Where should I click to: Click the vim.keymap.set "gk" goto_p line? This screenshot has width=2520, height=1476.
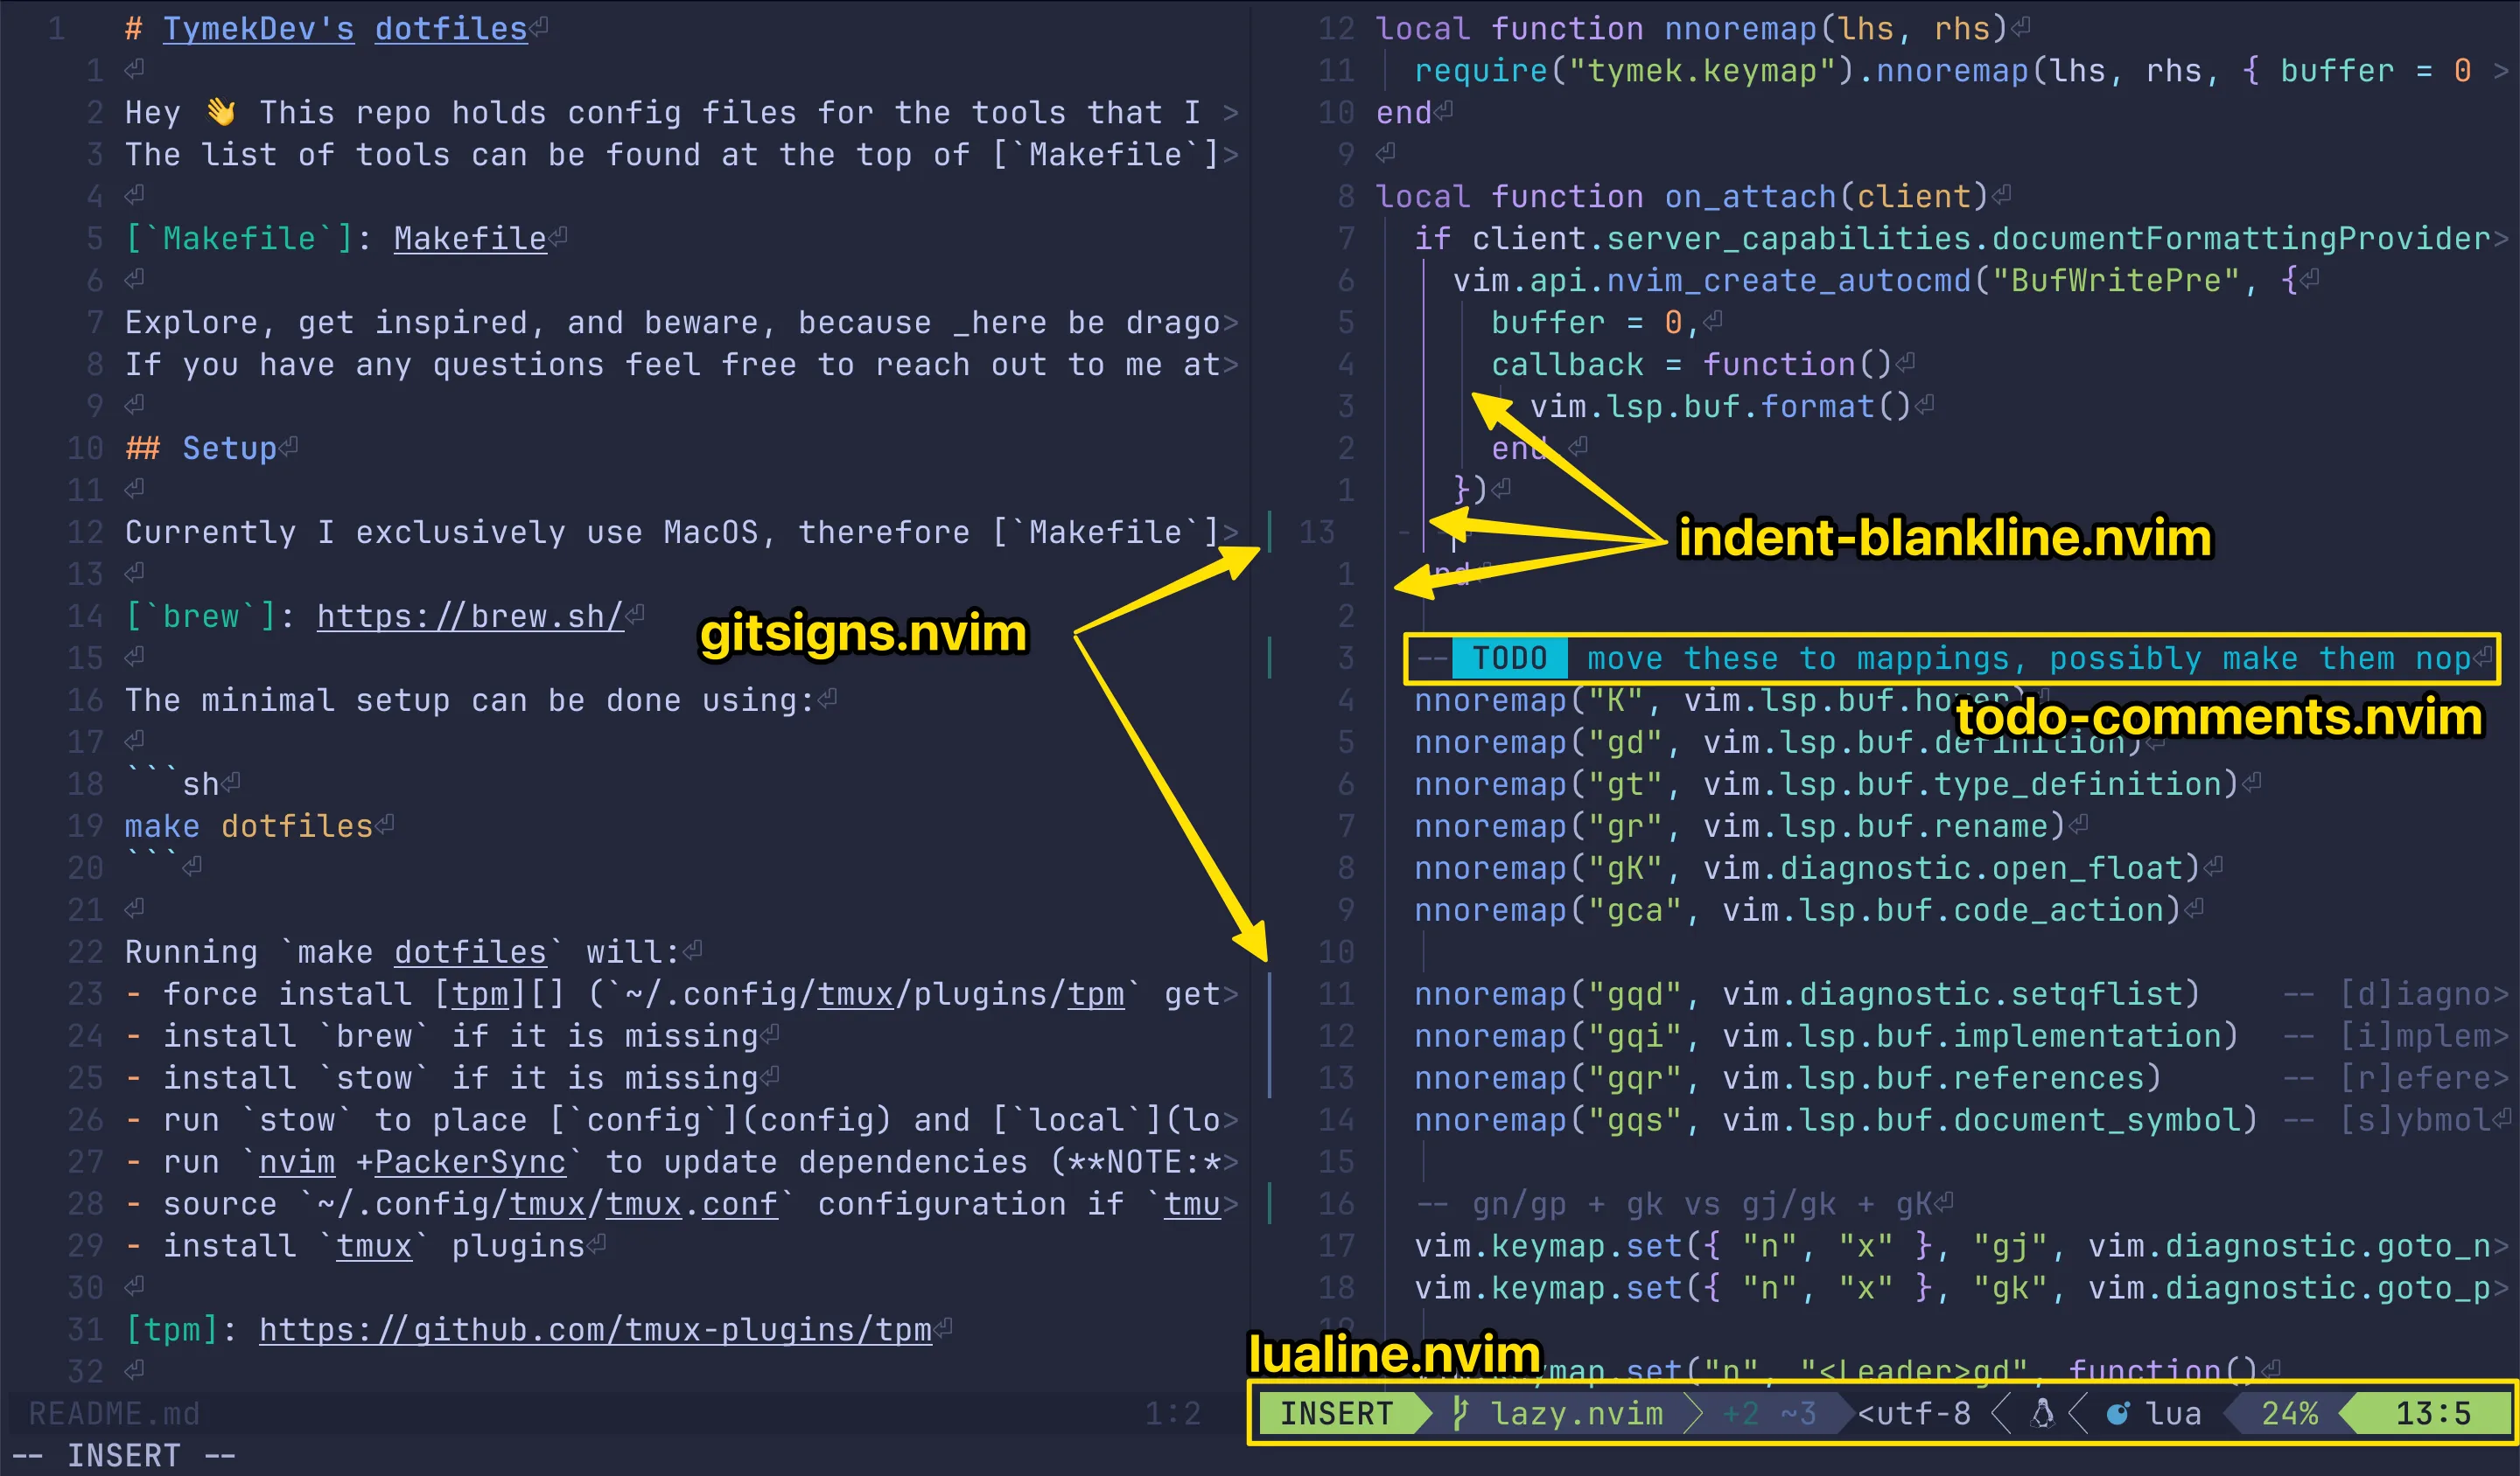1961,1287
